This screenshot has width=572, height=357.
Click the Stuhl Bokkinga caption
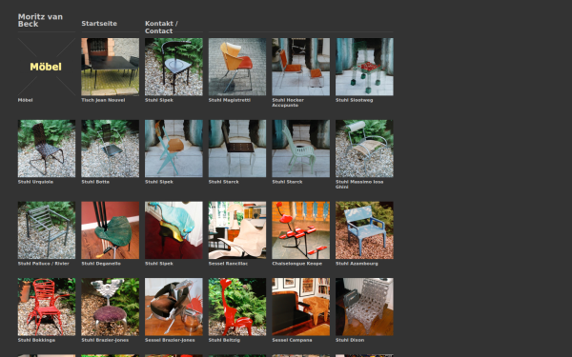click(x=36, y=340)
